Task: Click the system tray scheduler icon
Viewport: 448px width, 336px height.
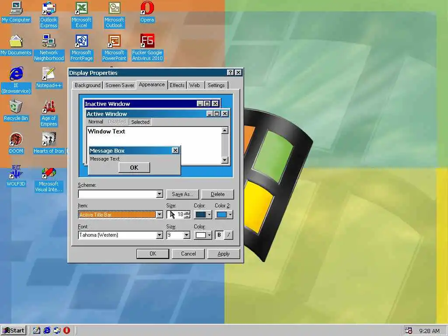Action: click(x=409, y=331)
